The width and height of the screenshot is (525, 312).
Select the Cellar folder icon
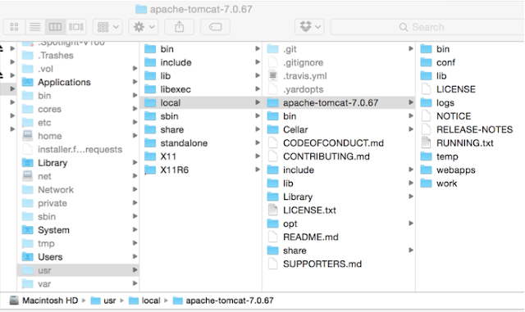[273, 129]
